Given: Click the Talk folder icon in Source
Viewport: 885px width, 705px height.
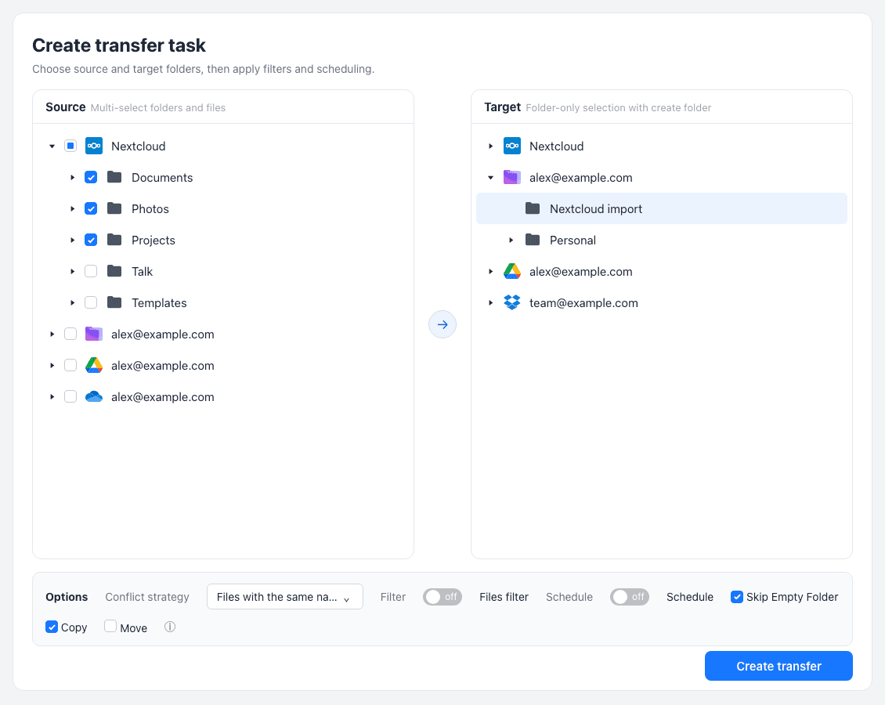Looking at the screenshot, I should coord(114,272).
